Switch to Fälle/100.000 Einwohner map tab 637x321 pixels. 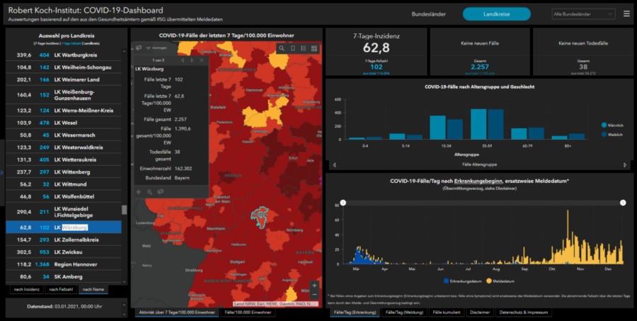248,312
